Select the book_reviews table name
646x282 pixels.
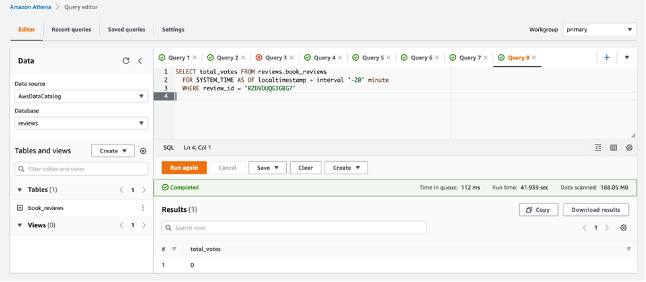pyautogui.click(x=46, y=208)
